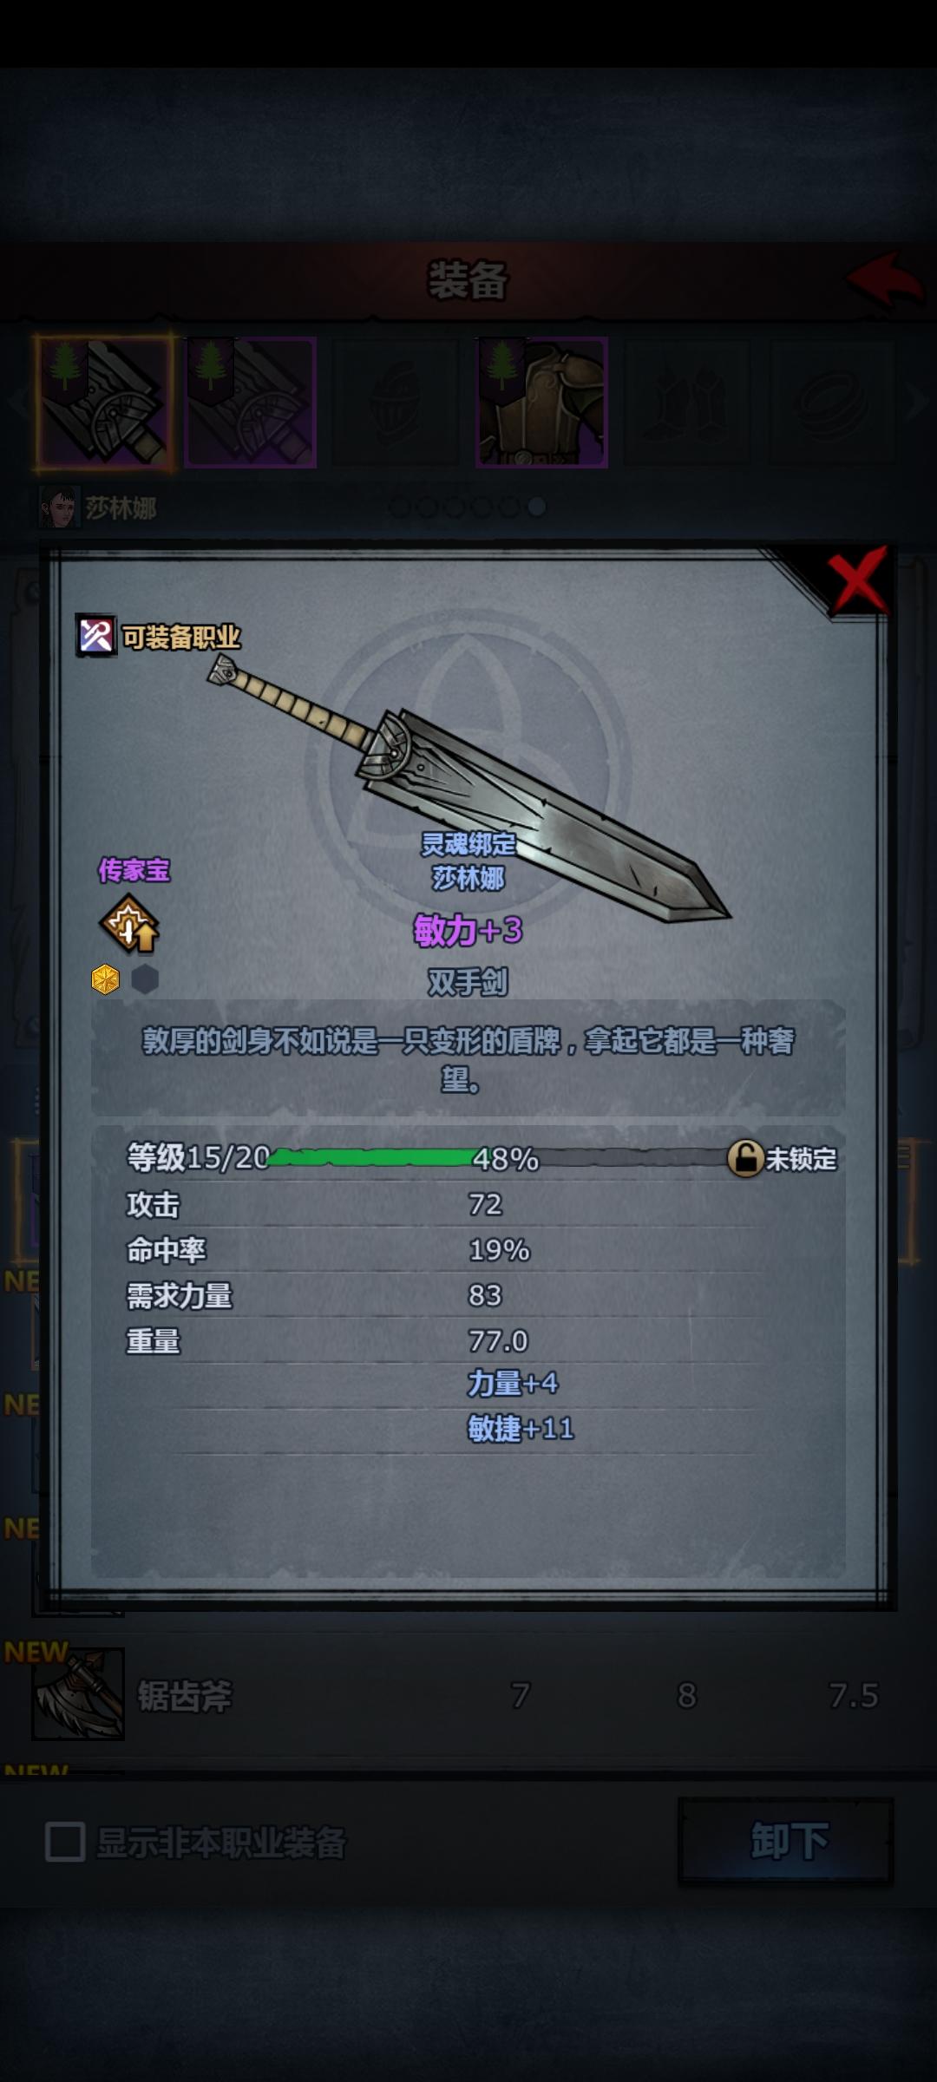Close the sword detail popup with red X
The width and height of the screenshot is (937, 2082).
click(x=857, y=579)
